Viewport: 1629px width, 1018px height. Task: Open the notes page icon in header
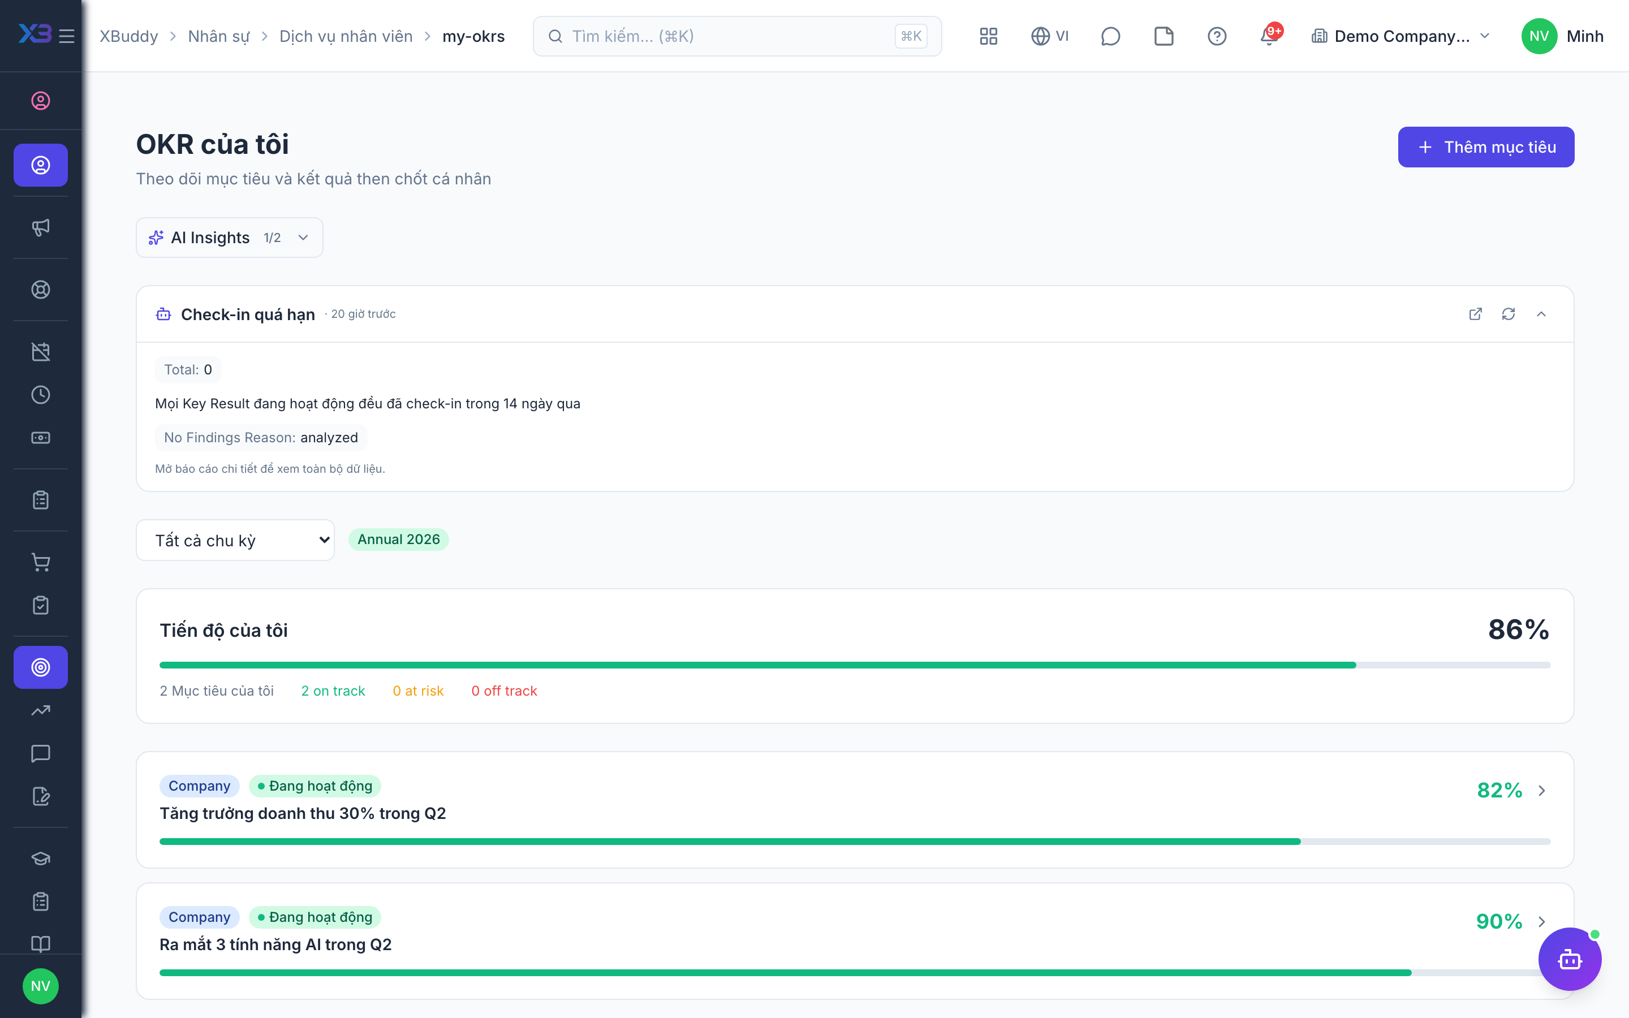[x=1164, y=36]
